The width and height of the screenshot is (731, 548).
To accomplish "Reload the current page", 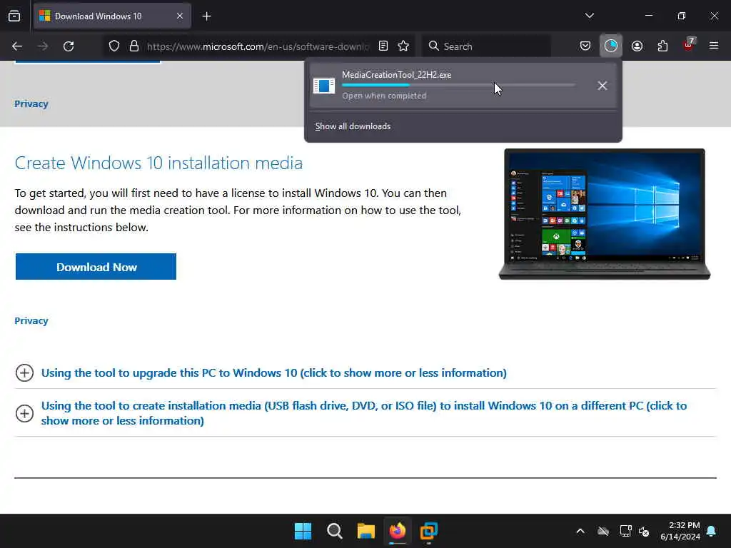I will click(69, 46).
